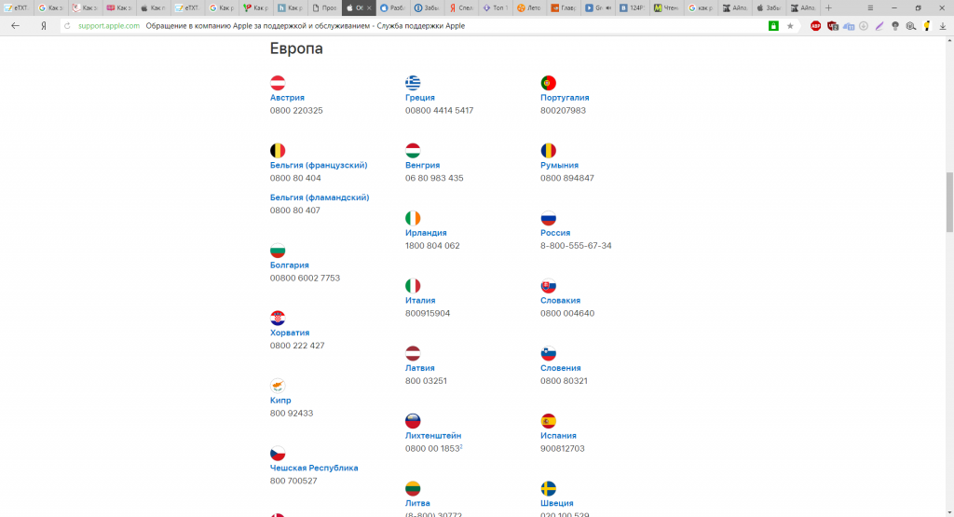Click the green secure connection padlock icon
The height and width of the screenshot is (517, 954).
773,26
